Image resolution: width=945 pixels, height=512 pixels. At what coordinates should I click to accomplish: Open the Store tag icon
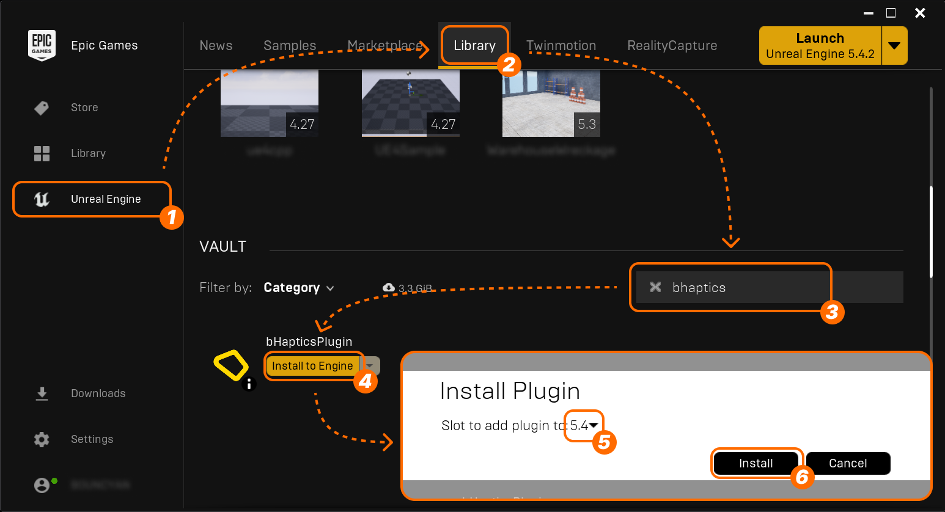[42, 108]
